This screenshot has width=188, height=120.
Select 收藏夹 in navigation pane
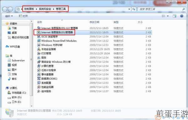[x=13, y=24]
